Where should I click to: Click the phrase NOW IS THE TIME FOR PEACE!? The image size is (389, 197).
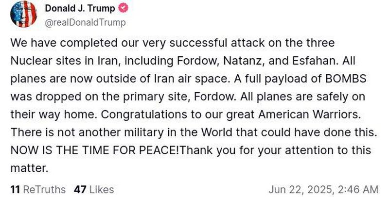(x=94, y=150)
